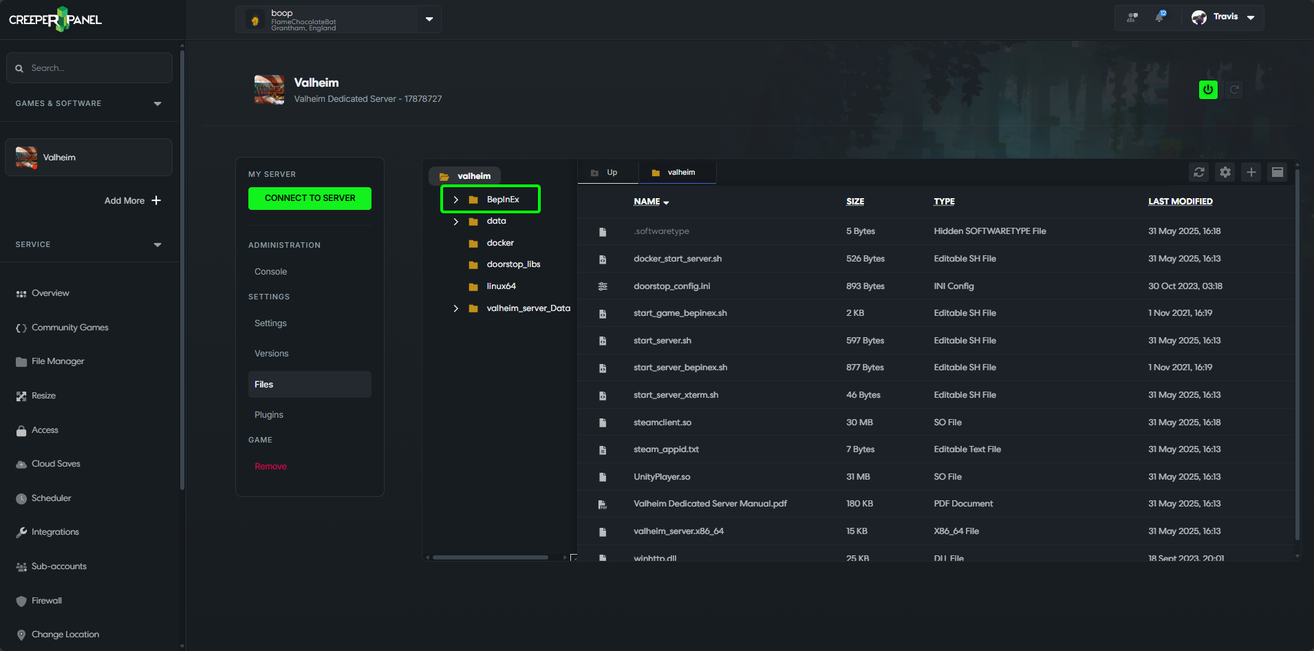Select the Files menu item

point(310,385)
